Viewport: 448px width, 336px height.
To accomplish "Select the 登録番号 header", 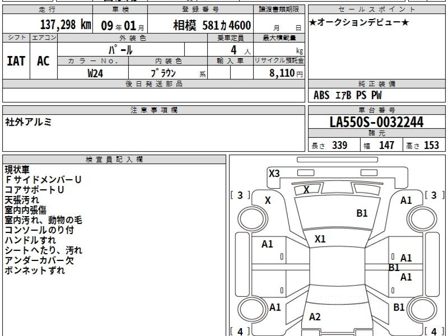I will click(x=201, y=10).
